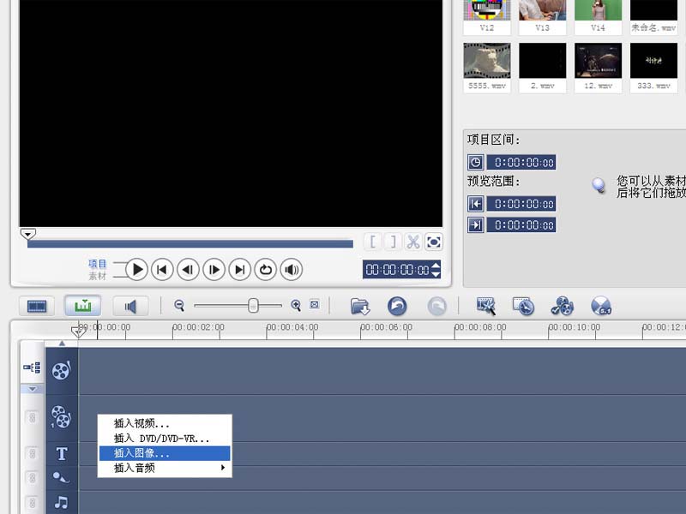The height and width of the screenshot is (514, 686).
Task: Set mark-in with left bracket button
Action: [373, 242]
